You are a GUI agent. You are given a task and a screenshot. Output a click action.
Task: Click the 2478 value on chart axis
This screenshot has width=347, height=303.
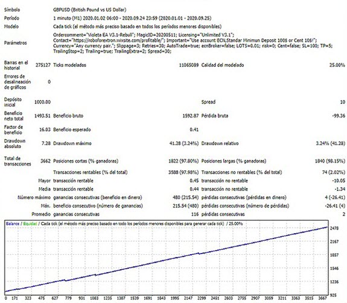point(334,228)
